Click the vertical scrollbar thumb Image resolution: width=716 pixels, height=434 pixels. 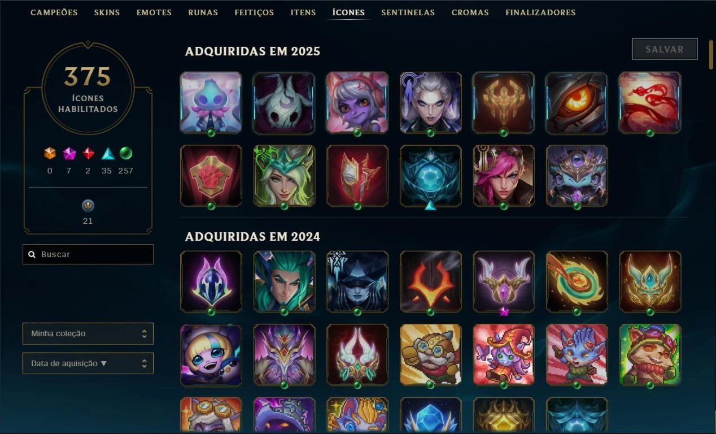coord(711,54)
